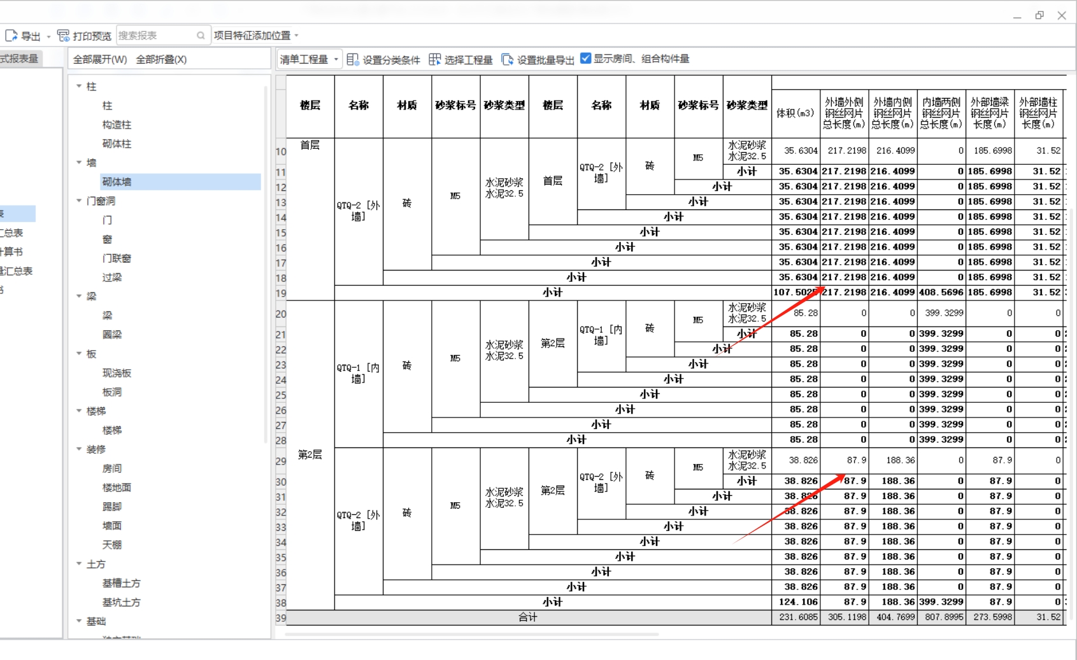The image size is (1077, 660).
Task: Click 外墙外侧钢丝网片总长度 column header
Action: (844, 113)
